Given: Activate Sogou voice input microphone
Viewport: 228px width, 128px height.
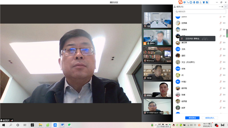Looking at the screenshot, I should pyautogui.click(x=194, y=2).
